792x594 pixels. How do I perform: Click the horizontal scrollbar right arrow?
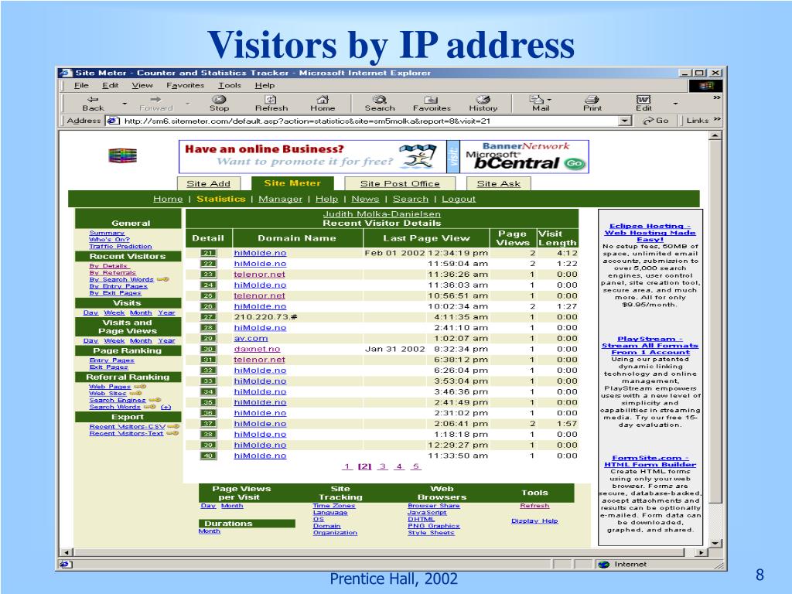[x=701, y=552]
